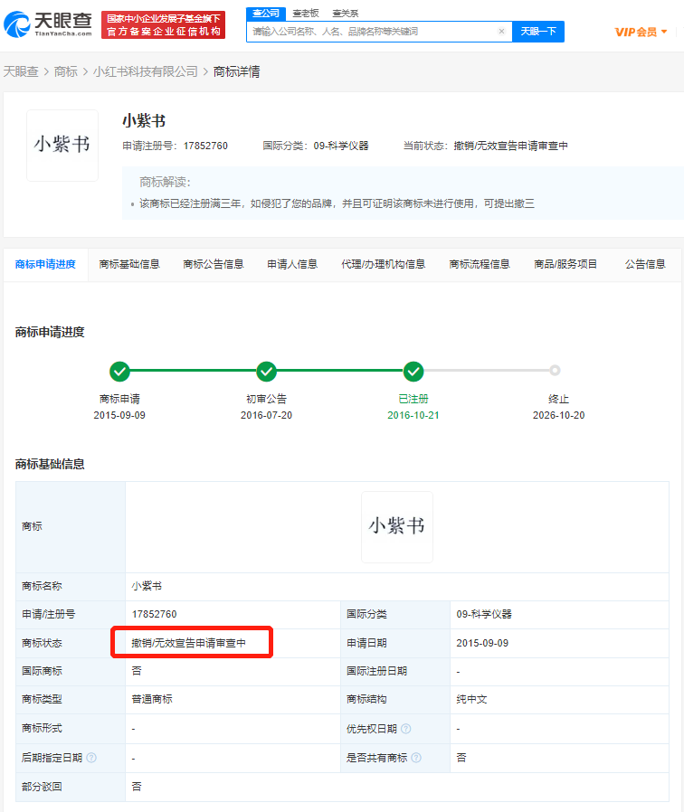This screenshot has height=812, width=684.
Task: Open the 商品/服务项目 tab
Action: tap(565, 265)
